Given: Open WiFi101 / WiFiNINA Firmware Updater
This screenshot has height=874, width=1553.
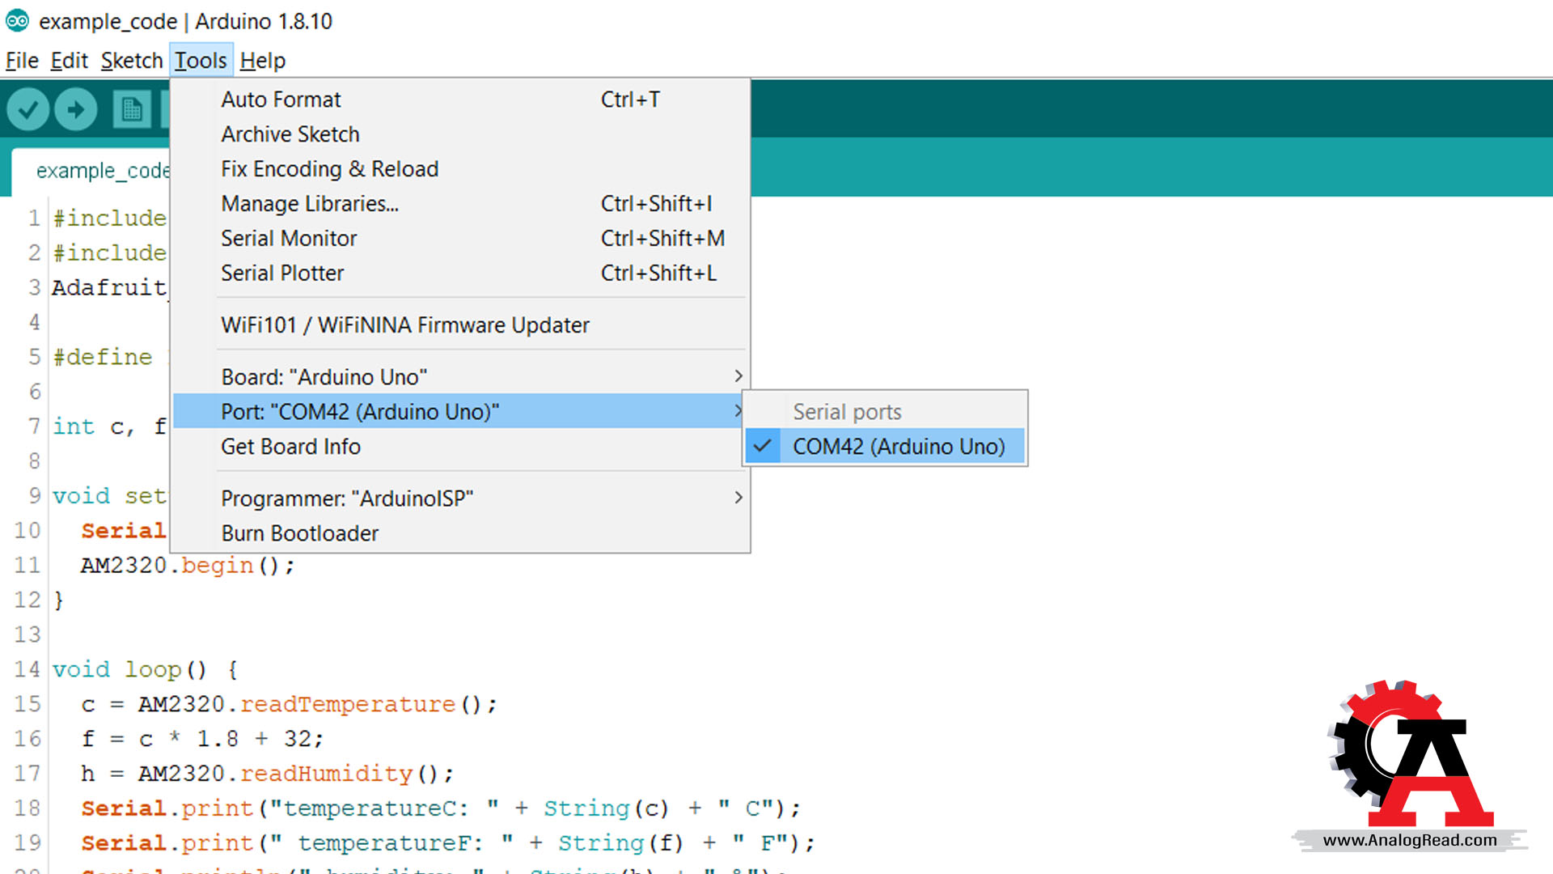Looking at the screenshot, I should point(461,325).
